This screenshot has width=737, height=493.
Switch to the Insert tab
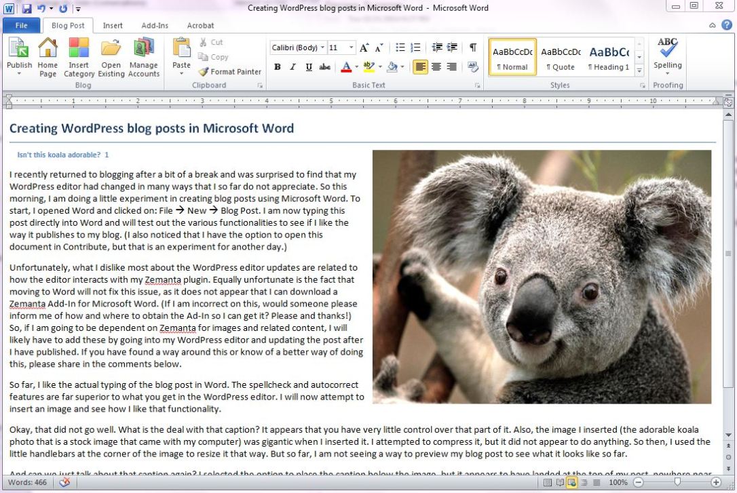(x=113, y=25)
